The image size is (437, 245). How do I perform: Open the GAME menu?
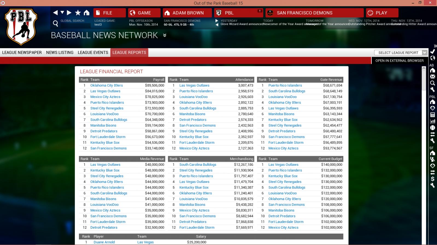(x=144, y=13)
